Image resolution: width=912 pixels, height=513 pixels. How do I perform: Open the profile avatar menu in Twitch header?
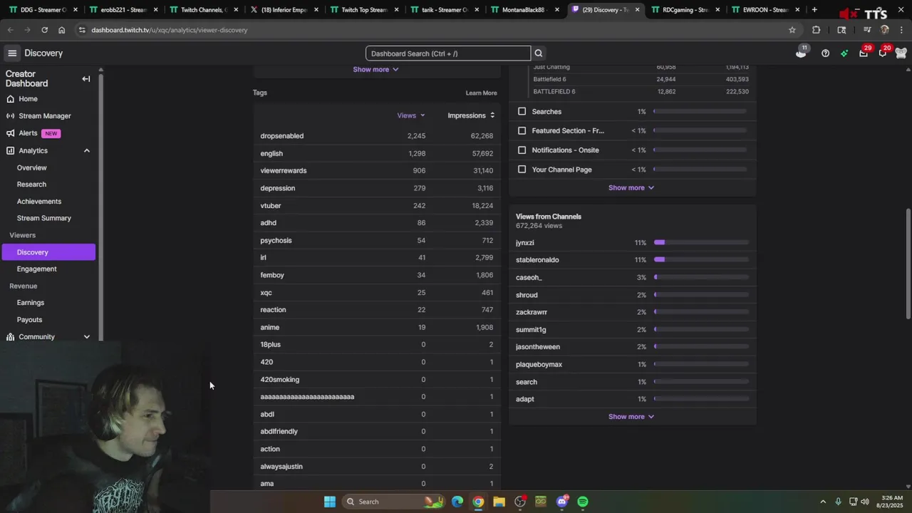901,53
